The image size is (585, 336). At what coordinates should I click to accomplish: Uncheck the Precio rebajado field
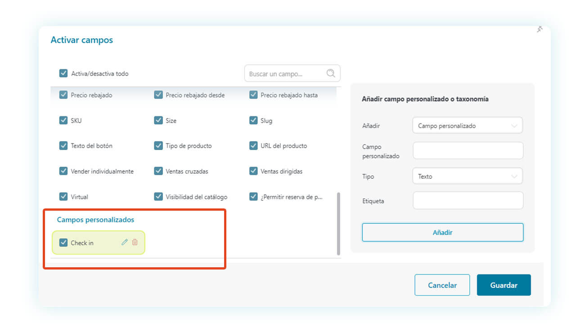tap(63, 95)
